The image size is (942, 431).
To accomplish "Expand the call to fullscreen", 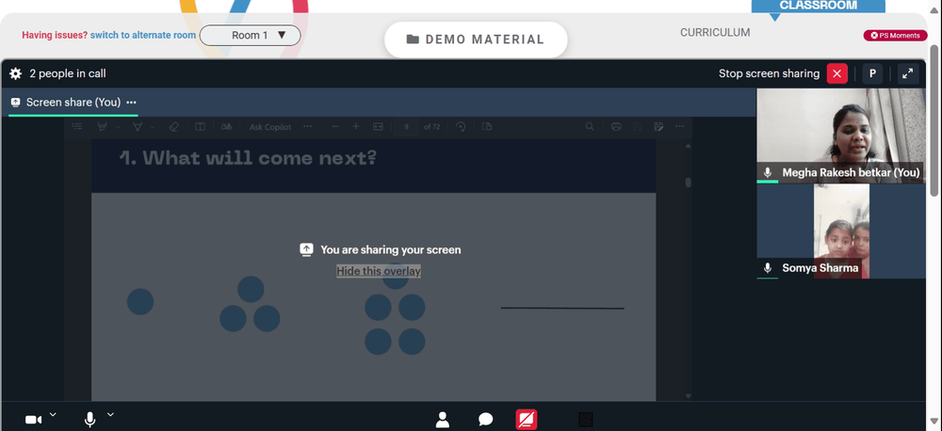I will [x=908, y=73].
